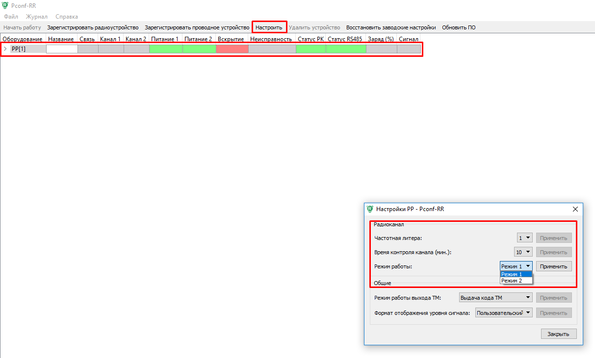Image resolution: width=595 pixels, height=358 pixels.
Task: Select Режим 1 in the open list
Action: [512, 274]
